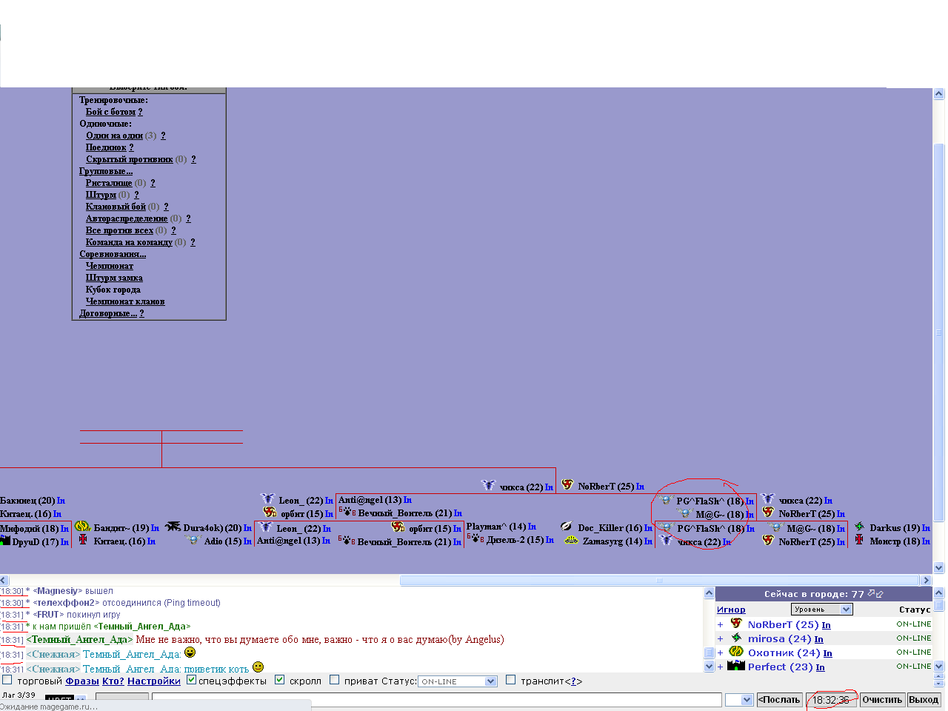Screen dimensions: 948x711
Task: Open 'Групповые...' battle type section
Action: (x=106, y=171)
